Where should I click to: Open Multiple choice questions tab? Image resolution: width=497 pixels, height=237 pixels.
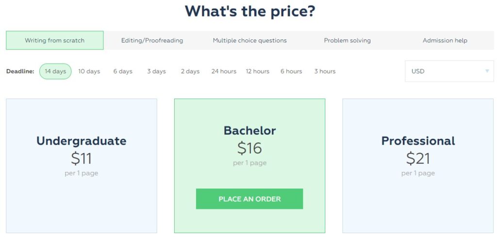coord(250,40)
